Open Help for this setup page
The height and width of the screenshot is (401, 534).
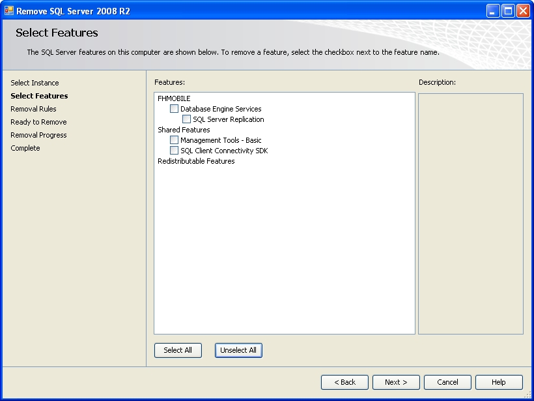pos(499,382)
